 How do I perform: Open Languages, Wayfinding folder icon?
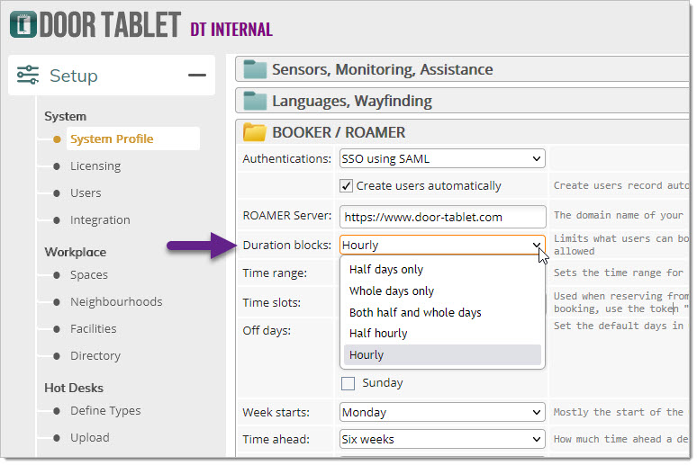[x=256, y=101]
